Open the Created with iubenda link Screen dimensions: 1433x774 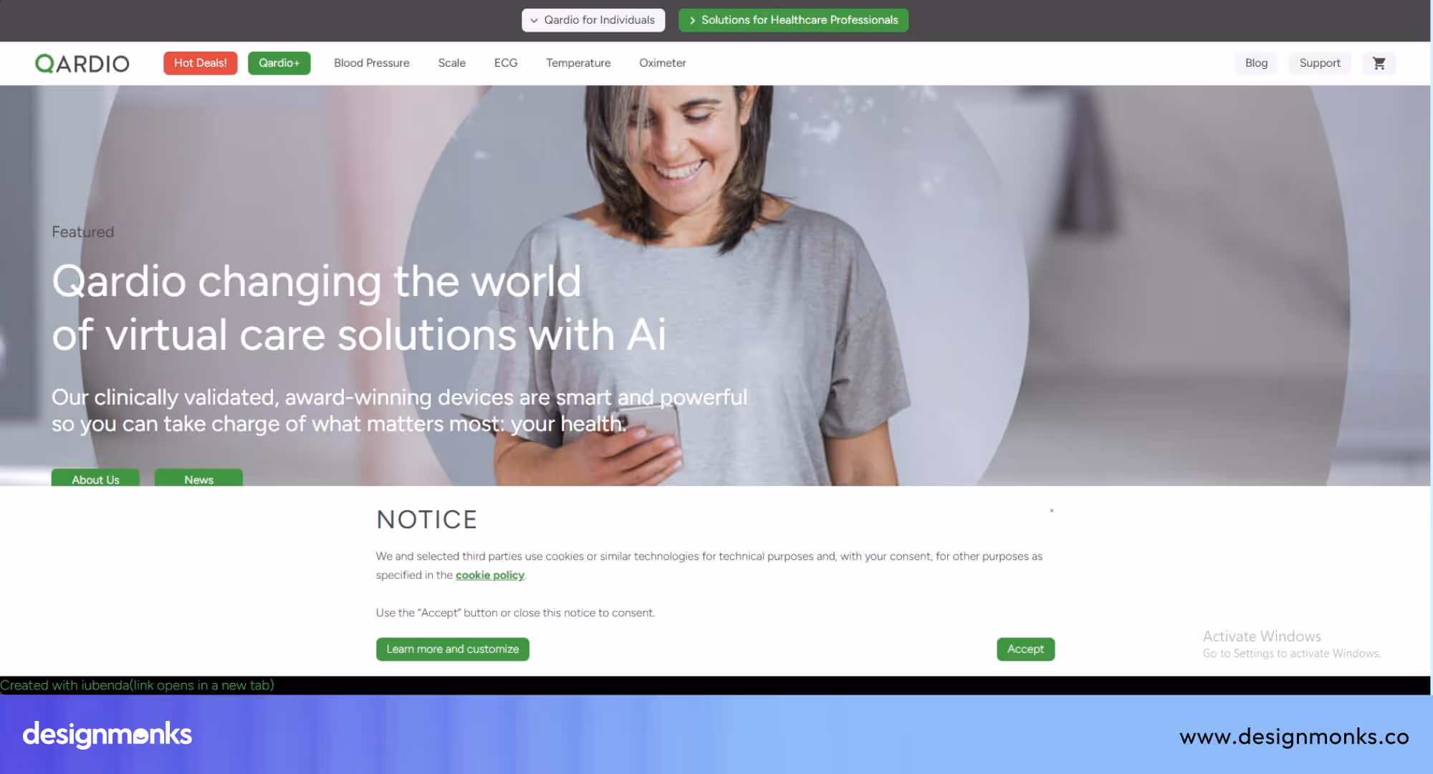pyautogui.click(x=137, y=685)
